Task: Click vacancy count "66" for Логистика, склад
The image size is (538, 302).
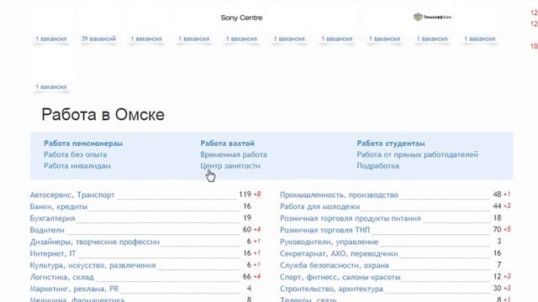Action: tap(247, 276)
